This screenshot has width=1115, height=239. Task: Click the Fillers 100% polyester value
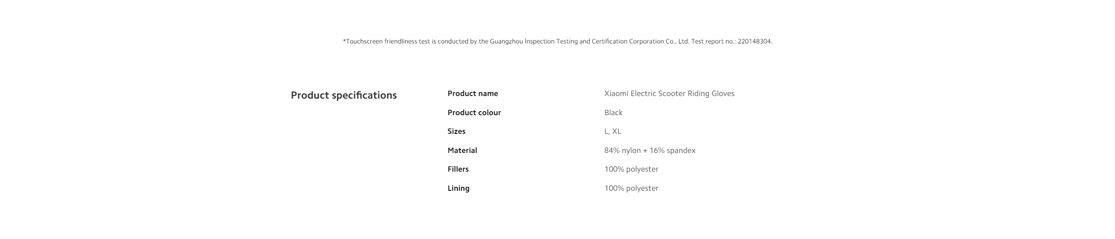(631, 169)
